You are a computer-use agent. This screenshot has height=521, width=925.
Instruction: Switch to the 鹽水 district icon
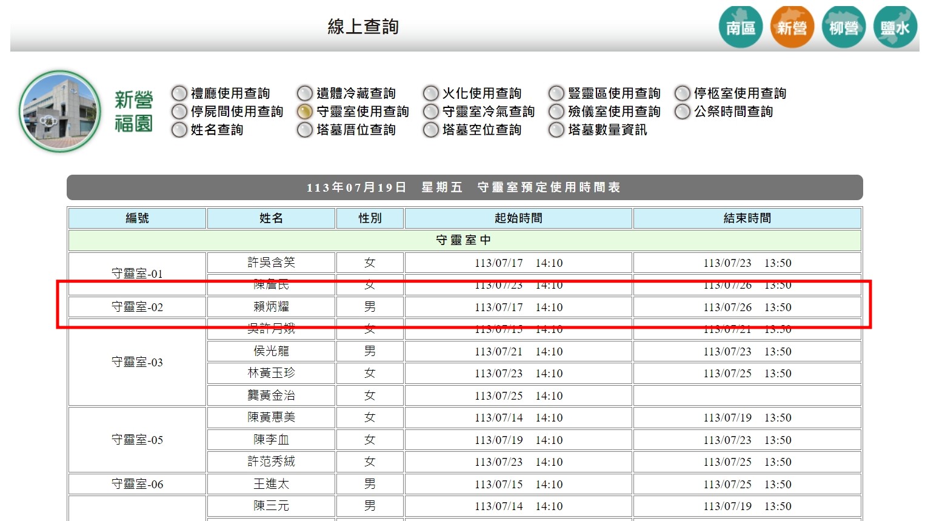895,27
